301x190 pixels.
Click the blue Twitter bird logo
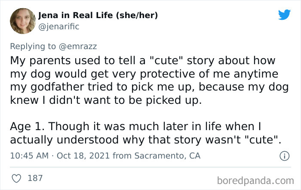point(284,15)
